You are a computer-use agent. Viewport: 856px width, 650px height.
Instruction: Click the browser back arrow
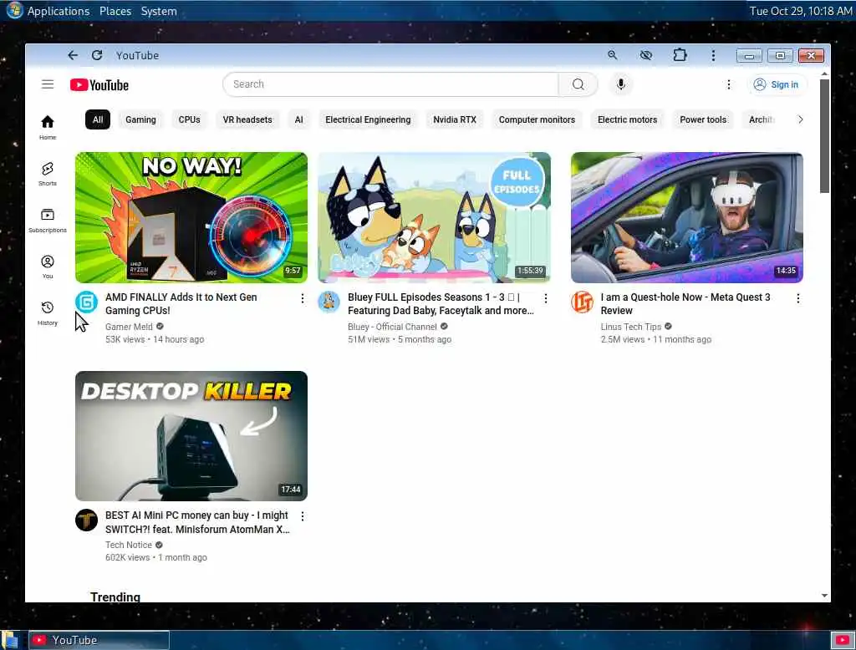click(x=73, y=55)
